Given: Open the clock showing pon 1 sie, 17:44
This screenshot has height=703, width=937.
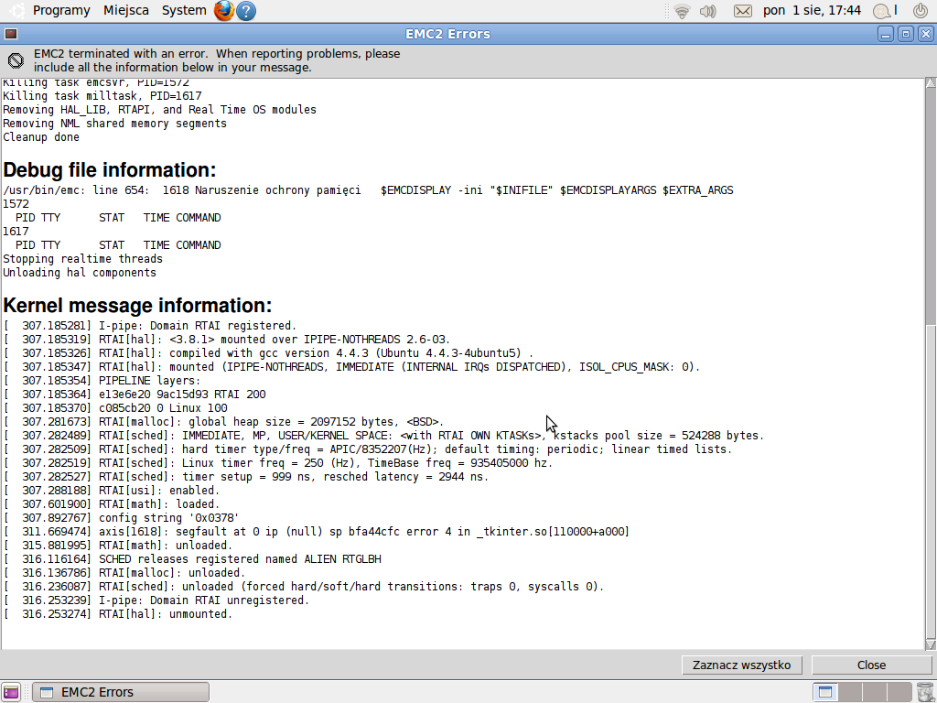Looking at the screenshot, I should coord(812,11).
